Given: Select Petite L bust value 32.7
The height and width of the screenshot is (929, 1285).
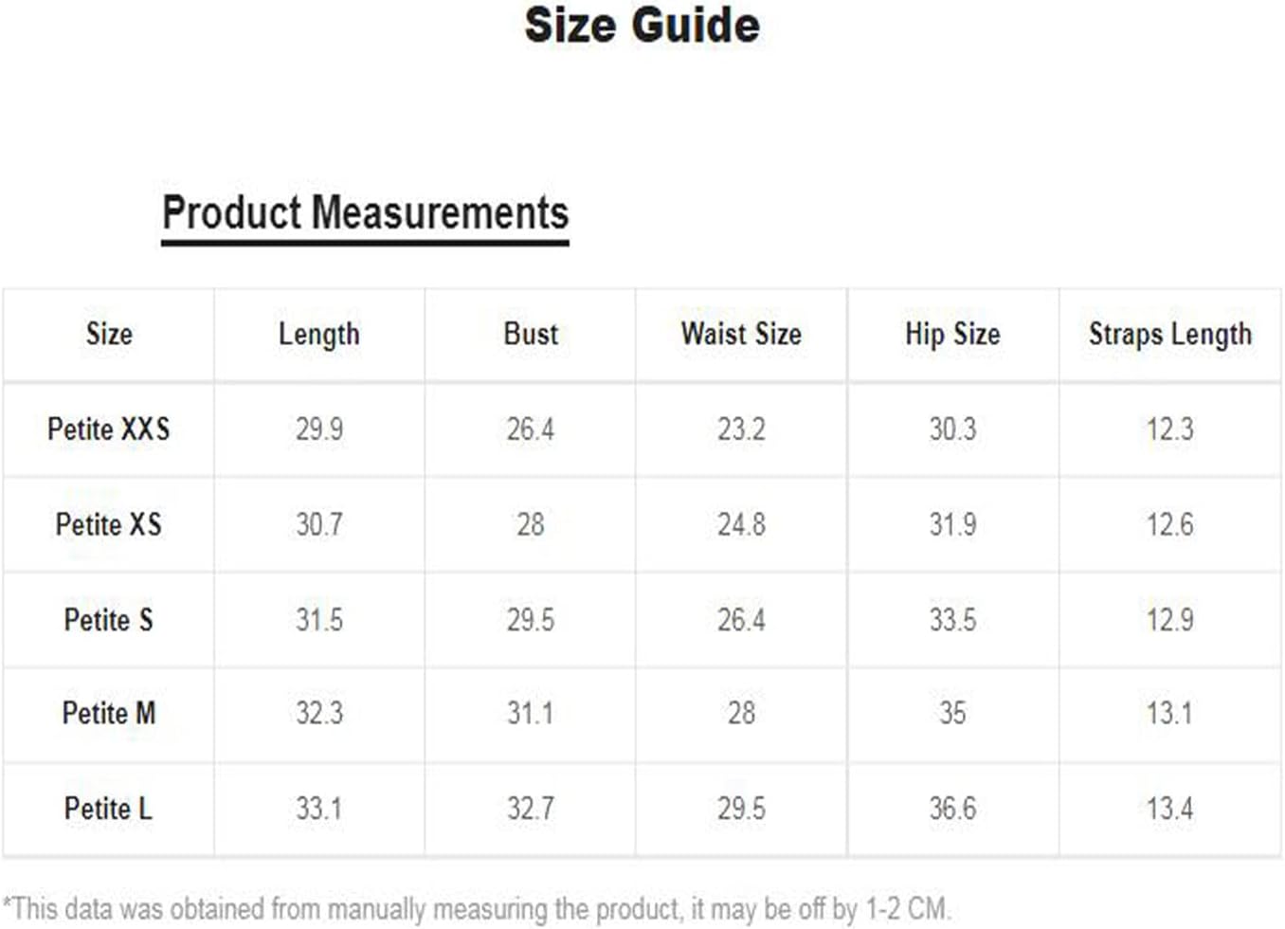Looking at the screenshot, I should point(531,809).
